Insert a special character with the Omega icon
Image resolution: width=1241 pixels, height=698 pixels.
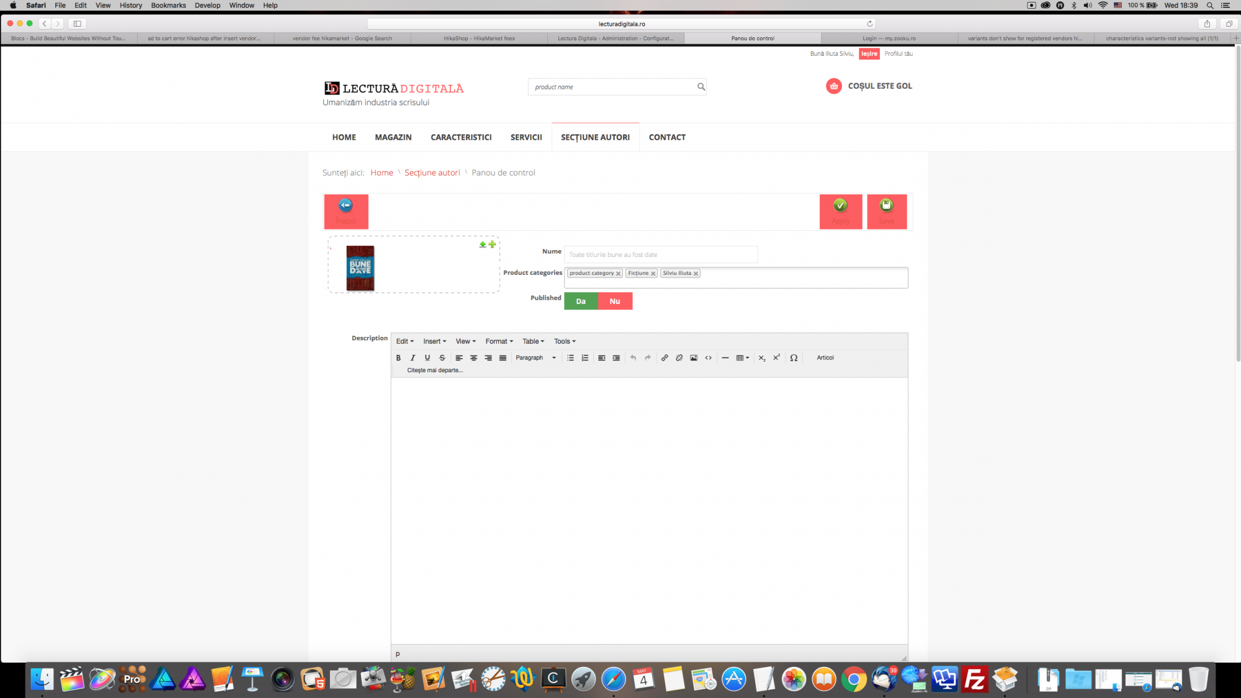pyautogui.click(x=794, y=358)
